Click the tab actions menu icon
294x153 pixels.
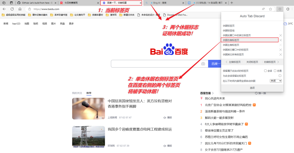(11, 3)
